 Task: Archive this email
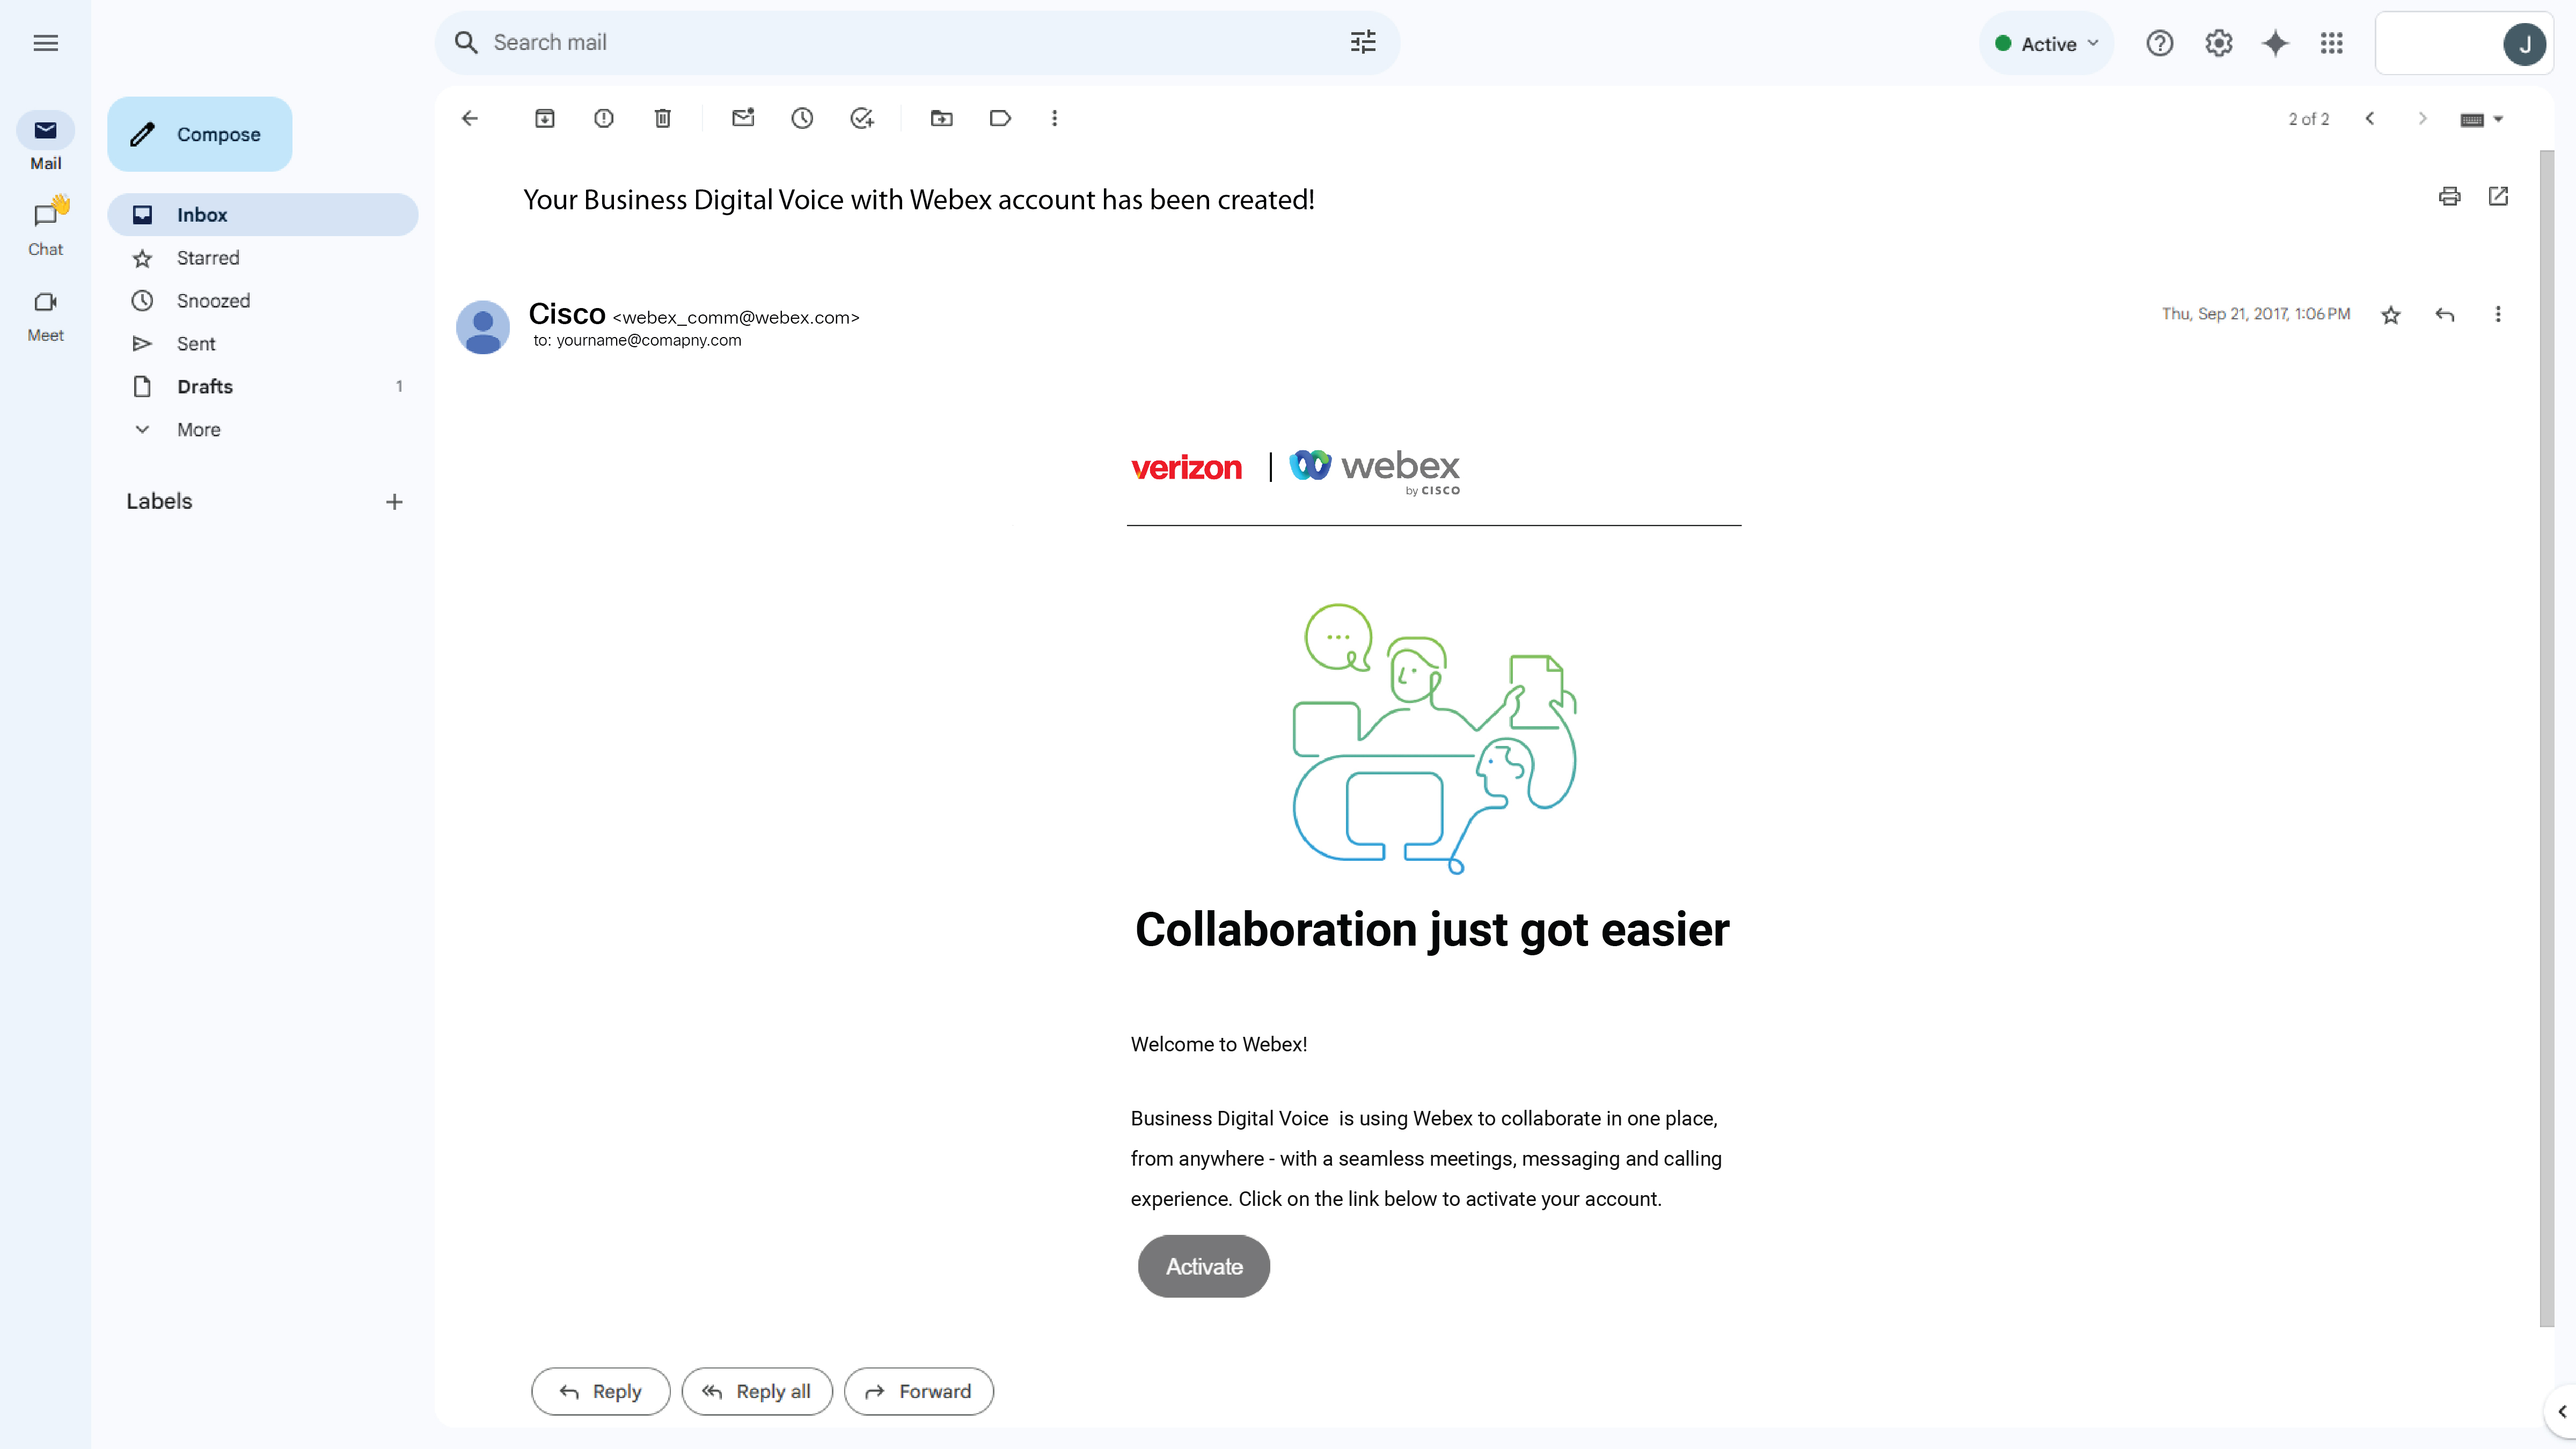pyautogui.click(x=545, y=119)
